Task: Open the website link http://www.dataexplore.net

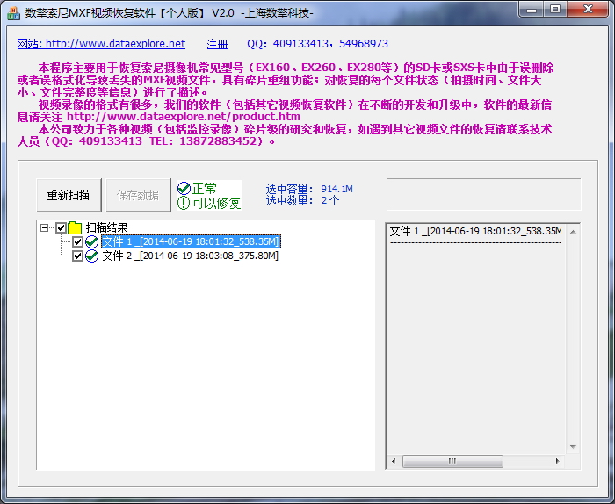Action: pyautogui.click(x=101, y=44)
